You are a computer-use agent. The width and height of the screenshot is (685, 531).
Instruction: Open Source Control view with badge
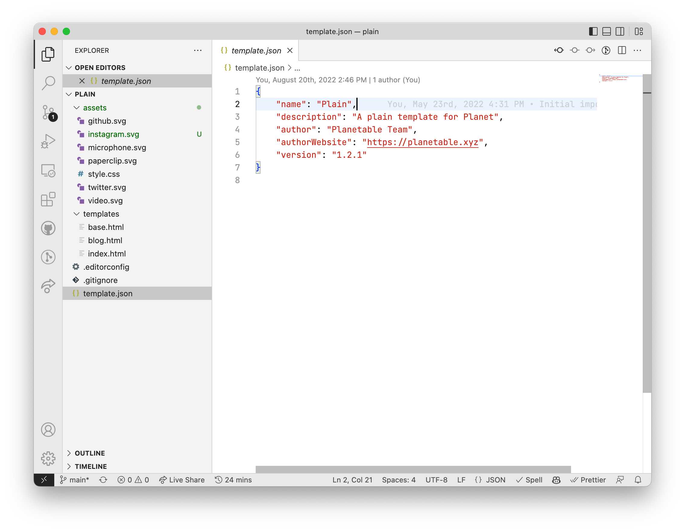click(48, 112)
